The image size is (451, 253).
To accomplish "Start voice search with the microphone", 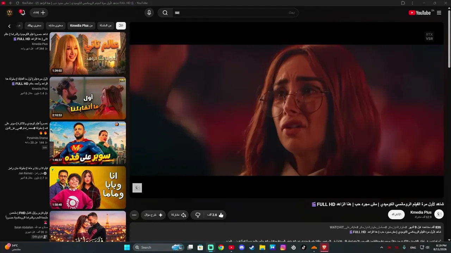I will 149,13.
